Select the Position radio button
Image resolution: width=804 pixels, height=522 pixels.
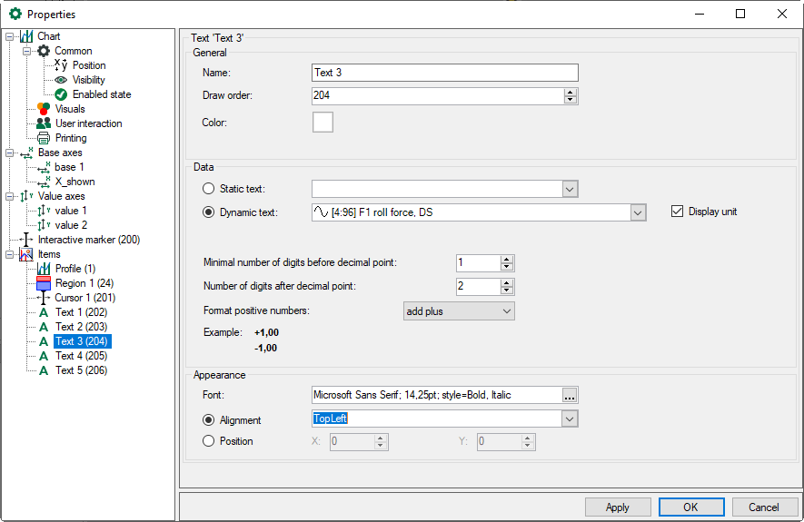(209, 441)
